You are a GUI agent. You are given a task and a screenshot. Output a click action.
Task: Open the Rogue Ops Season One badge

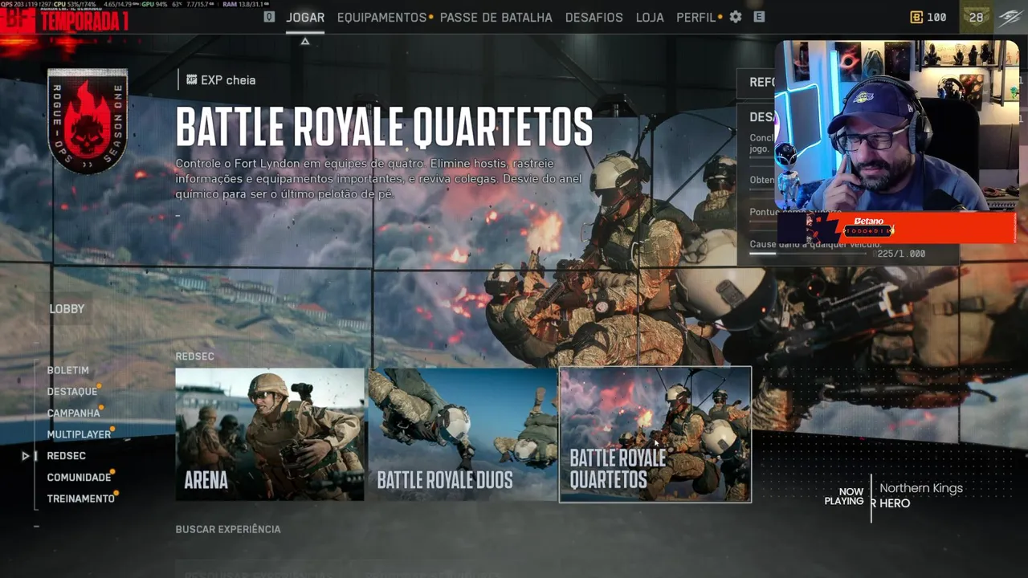point(88,120)
